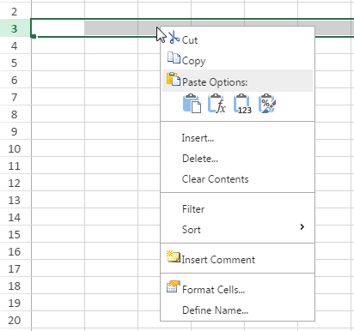Image resolution: width=354 pixels, height=331 pixels.
Task: Select row header 17
Action: [x=15, y=268]
